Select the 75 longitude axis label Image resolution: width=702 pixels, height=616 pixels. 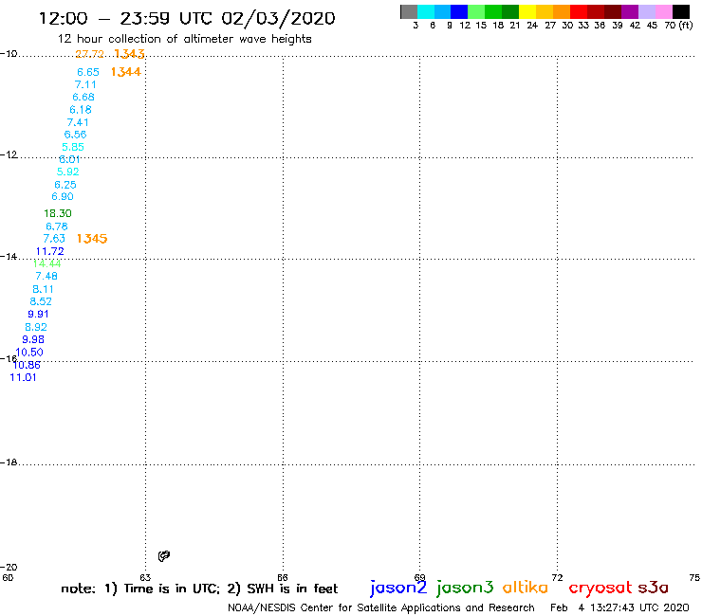coord(694,577)
